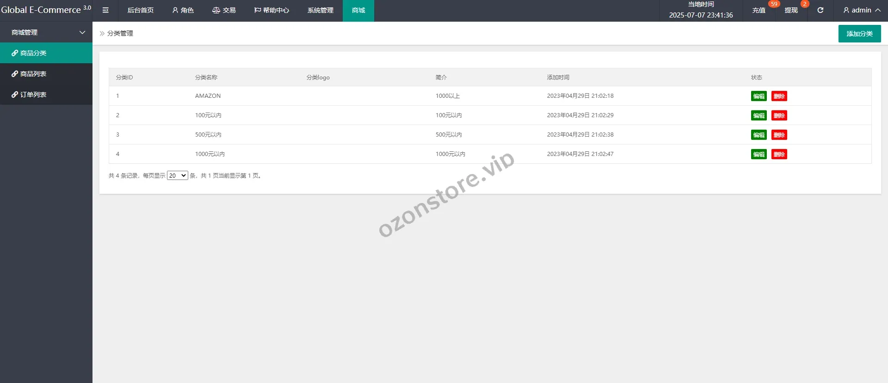Image resolution: width=888 pixels, height=383 pixels.
Task: Select the 商城 top navigation tab
Action: (x=358, y=10)
